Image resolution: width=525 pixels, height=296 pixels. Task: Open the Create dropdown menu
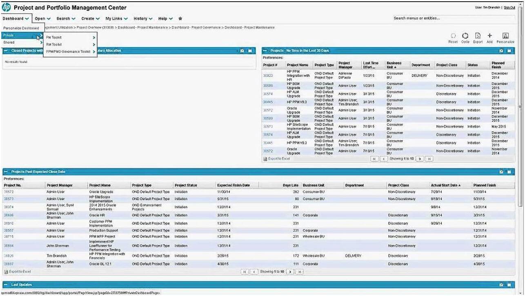90,18
